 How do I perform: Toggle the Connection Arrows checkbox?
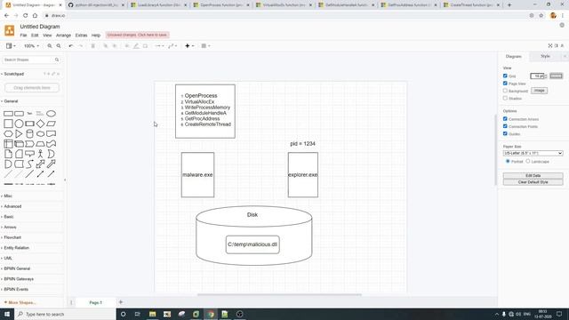[x=505, y=118]
